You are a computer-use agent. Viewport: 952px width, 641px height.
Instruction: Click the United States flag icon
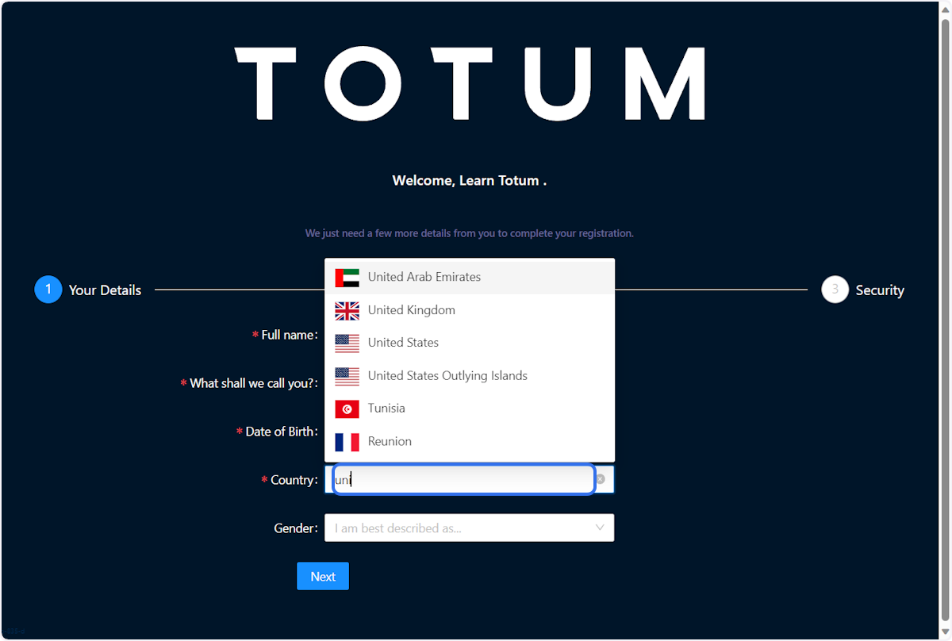click(347, 343)
